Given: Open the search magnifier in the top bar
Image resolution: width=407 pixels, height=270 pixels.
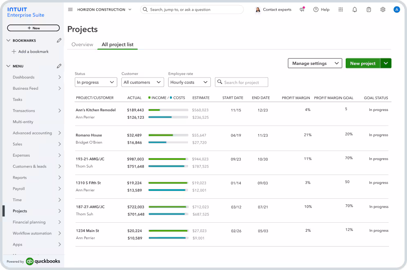Looking at the screenshot, I should pyautogui.click(x=145, y=9).
